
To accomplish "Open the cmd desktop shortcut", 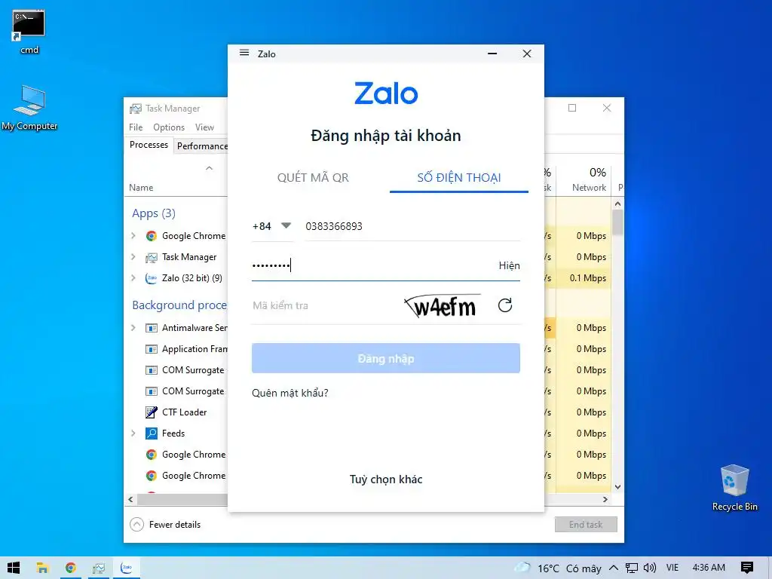I will [29, 32].
